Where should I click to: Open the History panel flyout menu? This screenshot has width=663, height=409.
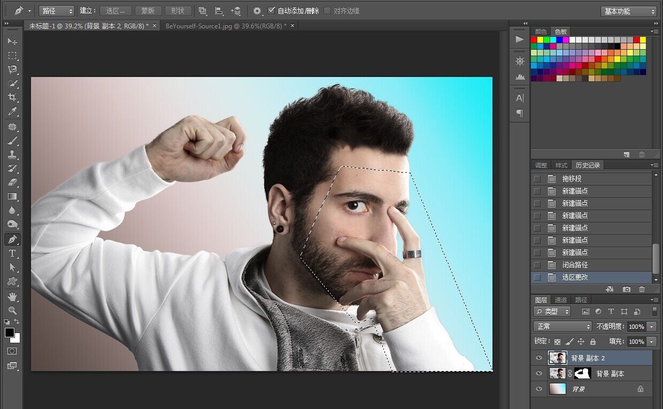point(655,165)
